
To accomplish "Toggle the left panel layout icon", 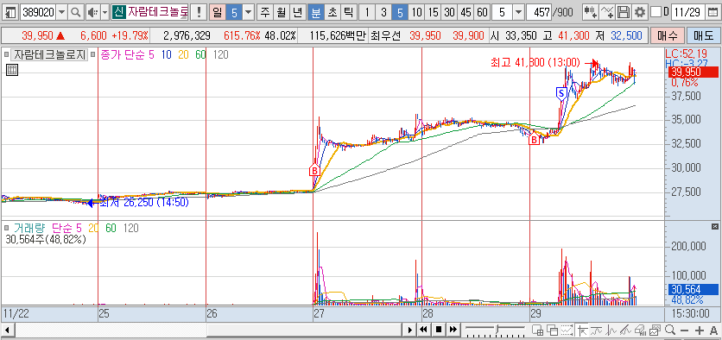I will (x=9, y=12).
